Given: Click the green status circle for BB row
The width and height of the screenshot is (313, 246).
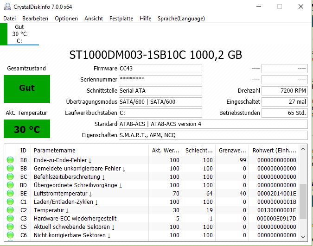Looking at the screenshot, I should click(10, 168).
